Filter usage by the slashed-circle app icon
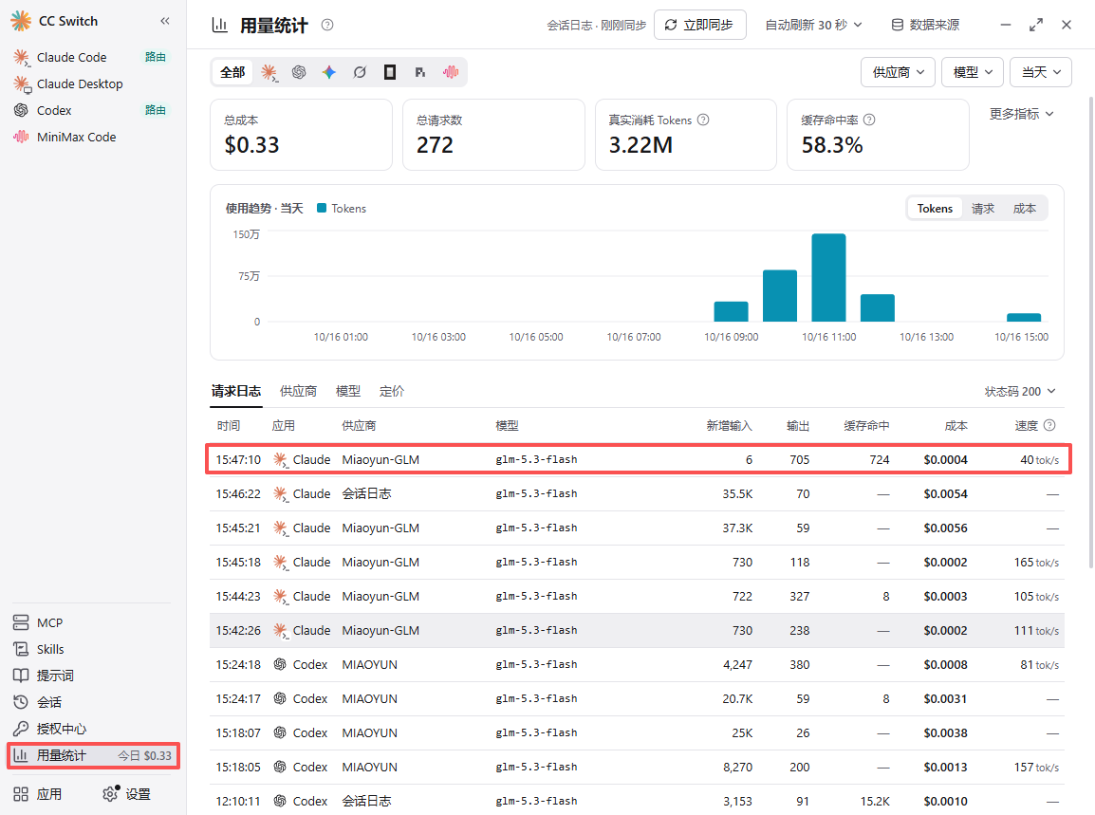1095x815 pixels. (360, 72)
